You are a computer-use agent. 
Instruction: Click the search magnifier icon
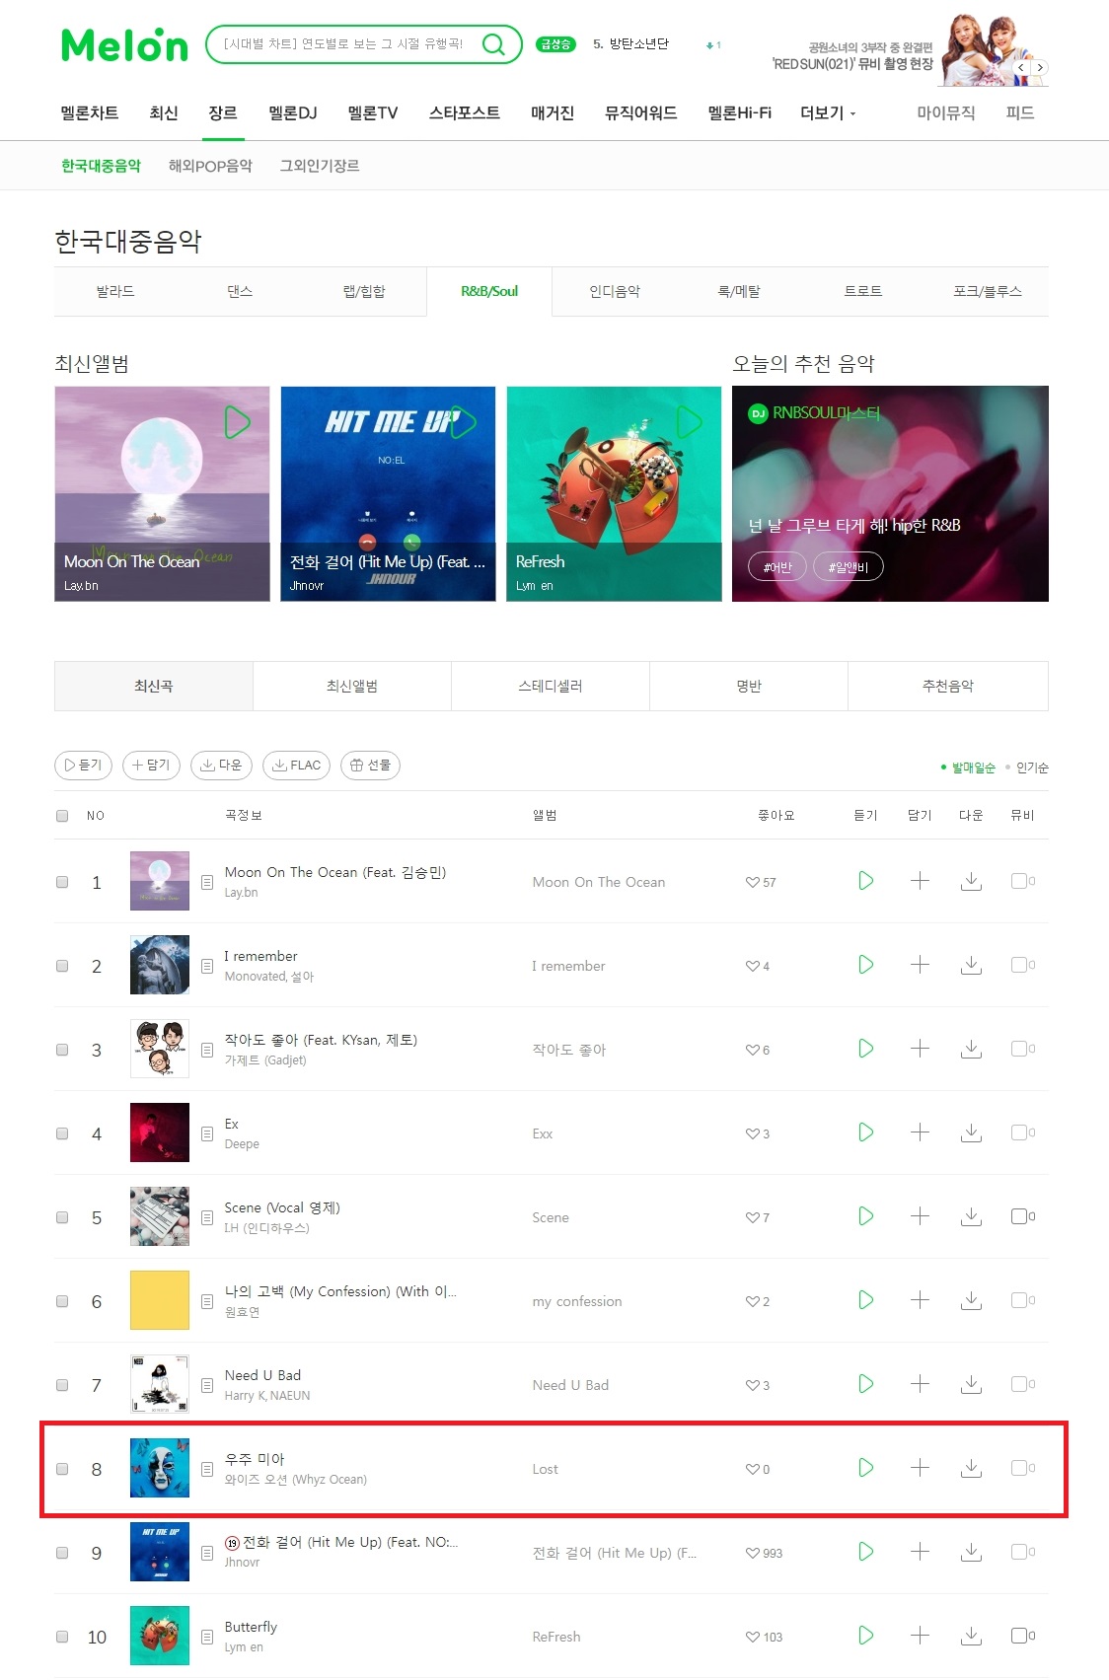(x=493, y=44)
